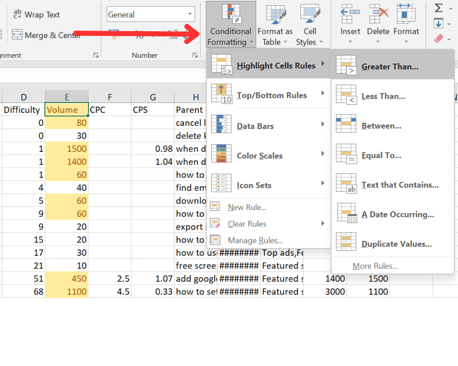
Task: Open Cell Styles gallery icon
Action: (310, 13)
